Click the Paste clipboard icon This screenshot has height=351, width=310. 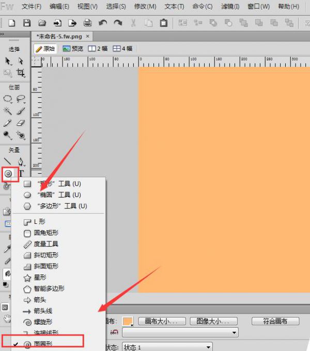163,23
